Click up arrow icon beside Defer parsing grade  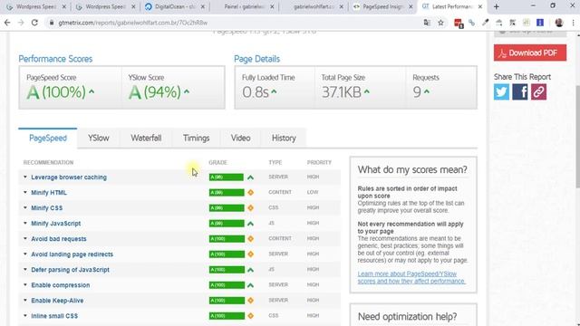click(x=250, y=270)
